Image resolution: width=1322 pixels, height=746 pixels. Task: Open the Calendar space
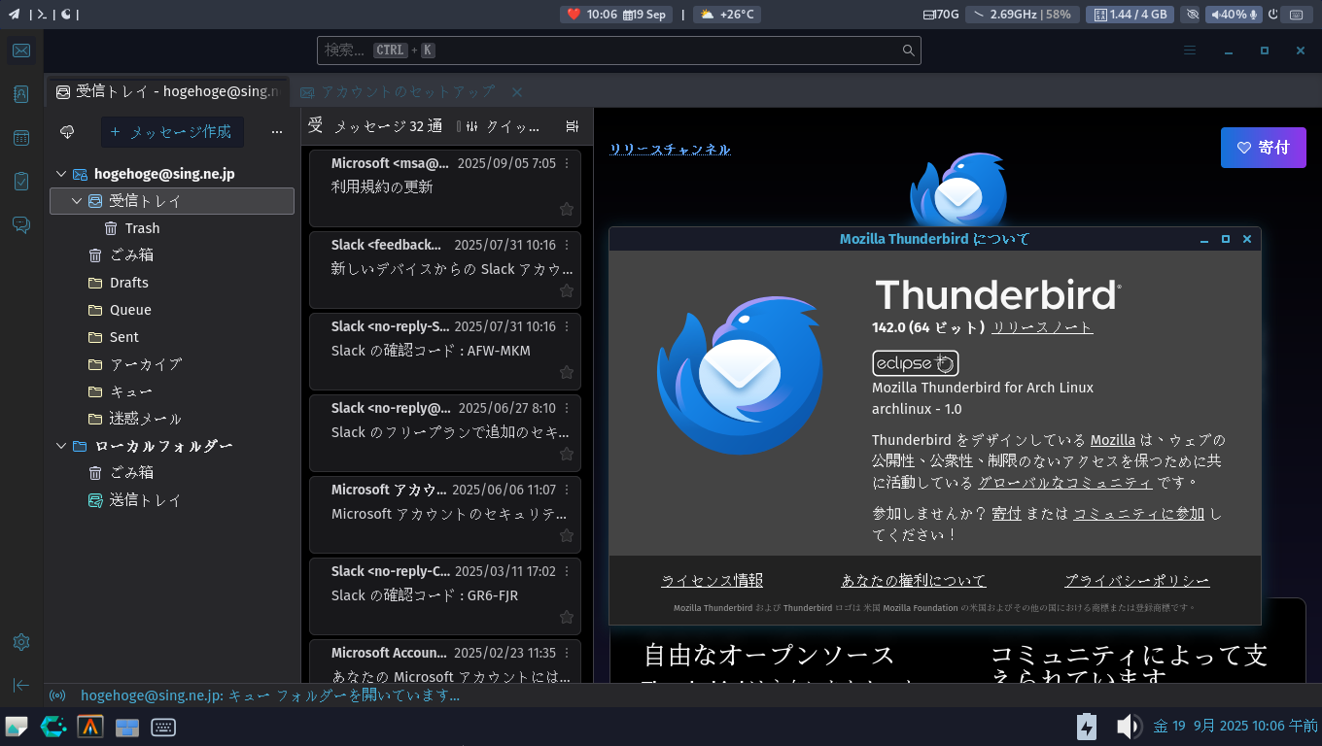(x=21, y=138)
